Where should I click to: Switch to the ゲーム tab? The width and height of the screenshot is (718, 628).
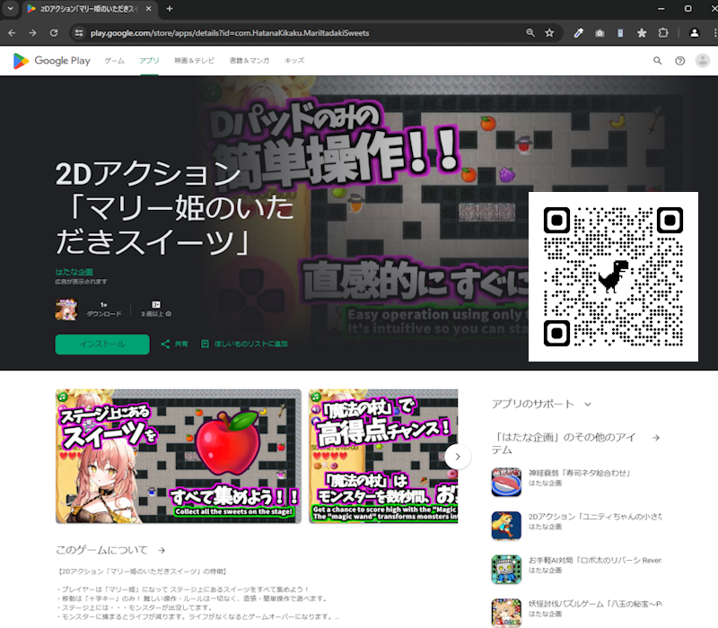click(x=114, y=61)
